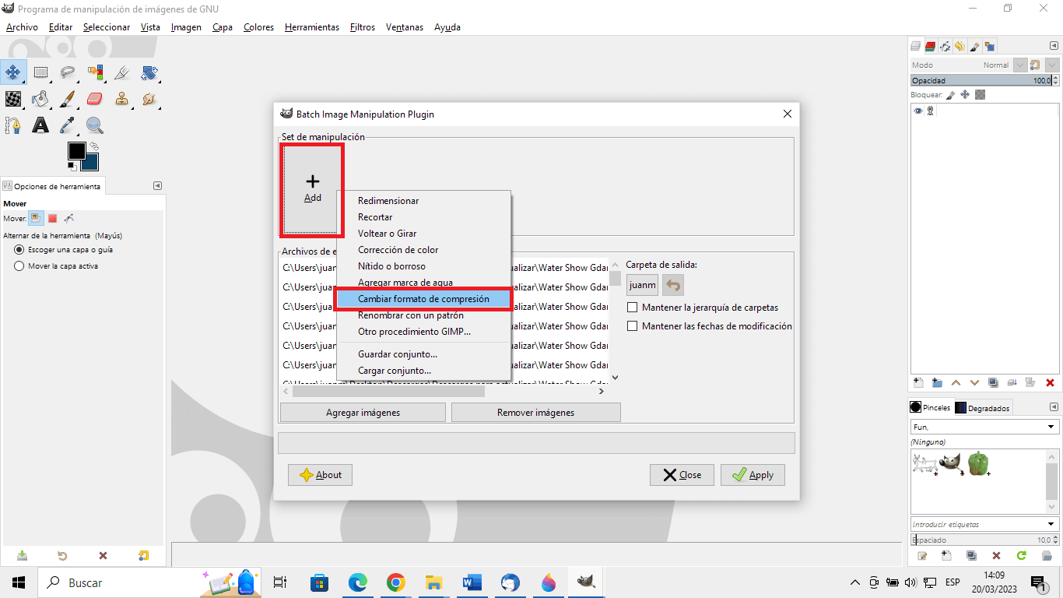Image resolution: width=1063 pixels, height=598 pixels.
Task: Click the Add manipulation button
Action: pos(312,189)
